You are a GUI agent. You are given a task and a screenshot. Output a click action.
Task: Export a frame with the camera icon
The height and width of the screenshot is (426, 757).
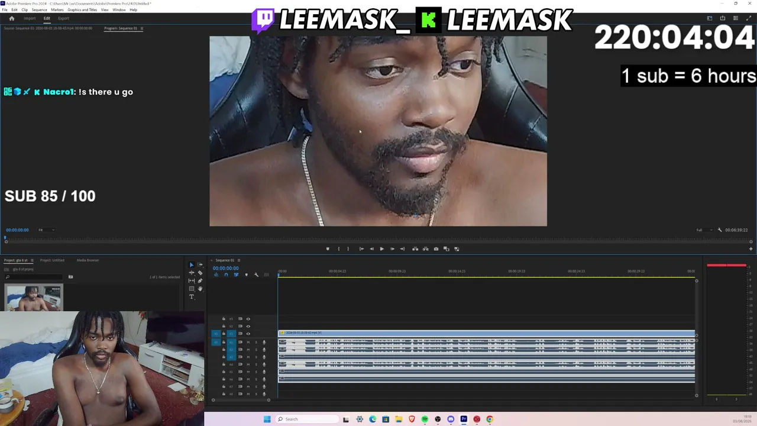(436, 248)
